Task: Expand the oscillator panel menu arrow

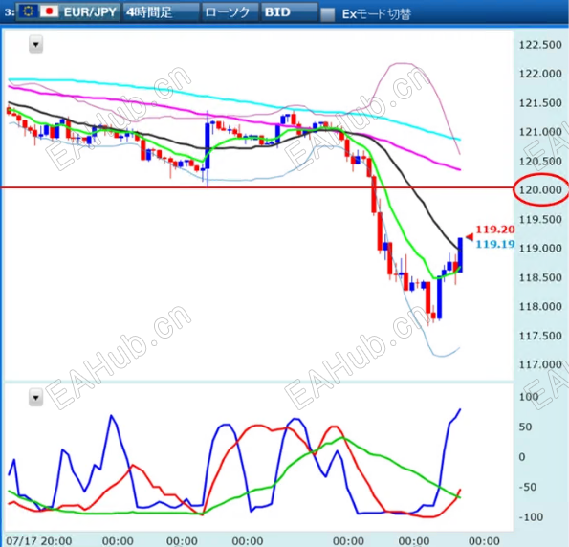Action: pyautogui.click(x=36, y=398)
